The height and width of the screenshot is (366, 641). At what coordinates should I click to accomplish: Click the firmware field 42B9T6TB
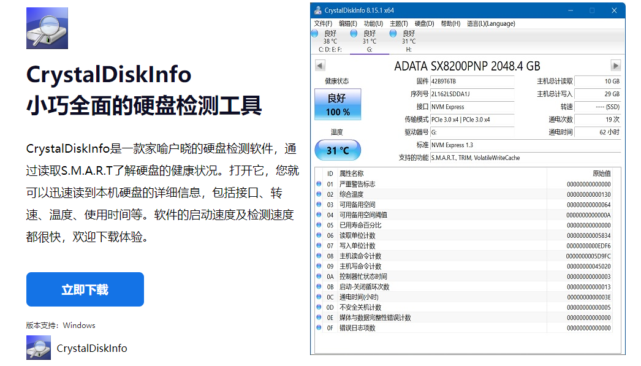472,82
